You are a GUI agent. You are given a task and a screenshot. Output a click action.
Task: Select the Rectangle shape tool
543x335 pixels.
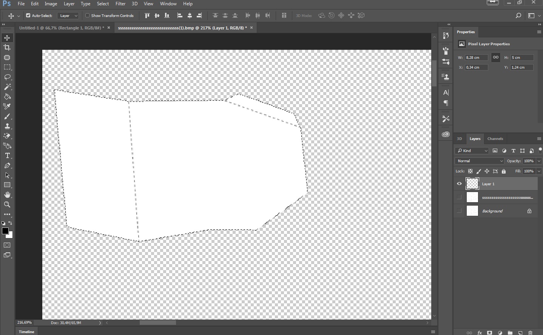coord(7,185)
